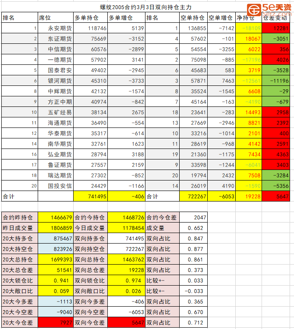Select yesterday's open interest 1466679
Viewport: 294px width, 329px height.
tap(56, 217)
